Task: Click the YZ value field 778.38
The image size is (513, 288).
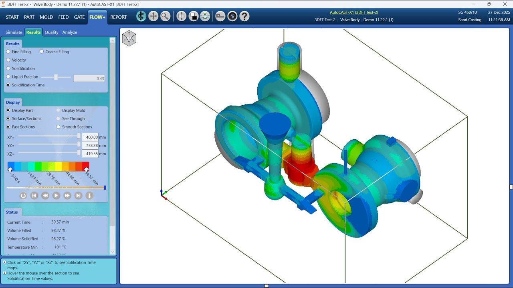Action: pos(90,146)
